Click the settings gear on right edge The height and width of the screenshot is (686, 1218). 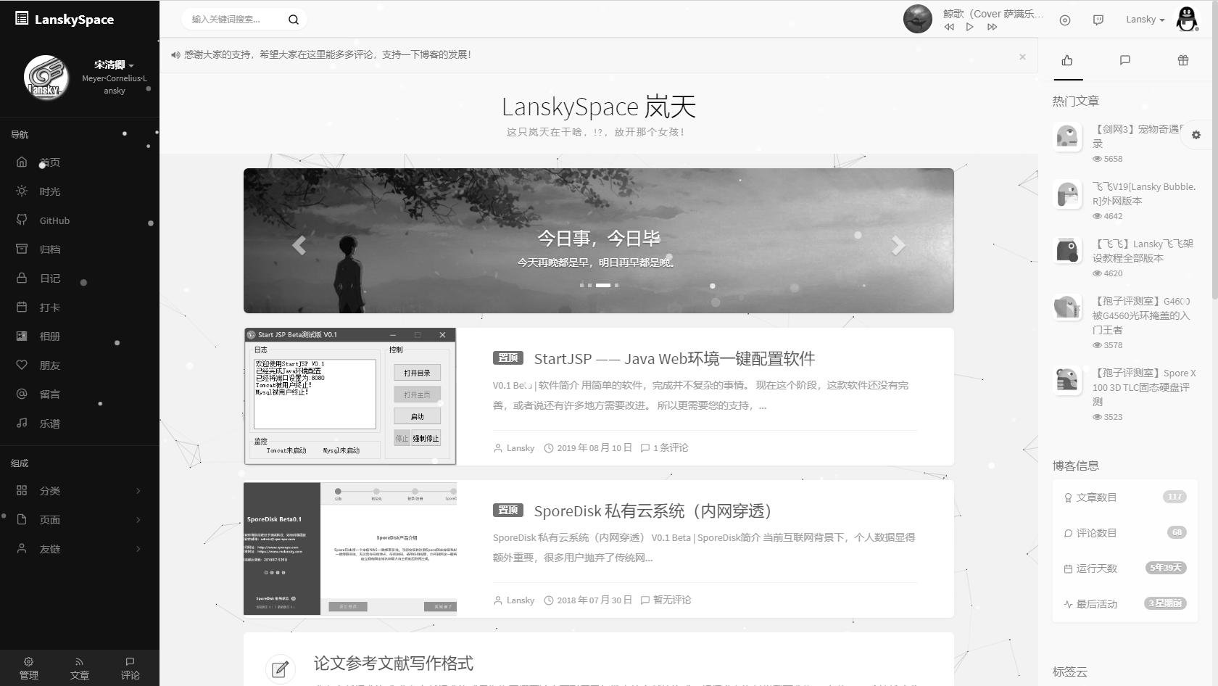pyautogui.click(x=1196, y=135)
